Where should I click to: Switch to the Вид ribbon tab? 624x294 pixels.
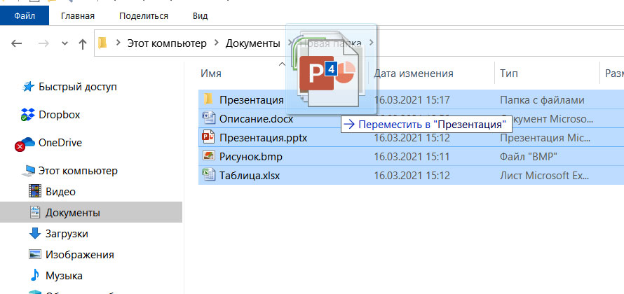(201, 16)
